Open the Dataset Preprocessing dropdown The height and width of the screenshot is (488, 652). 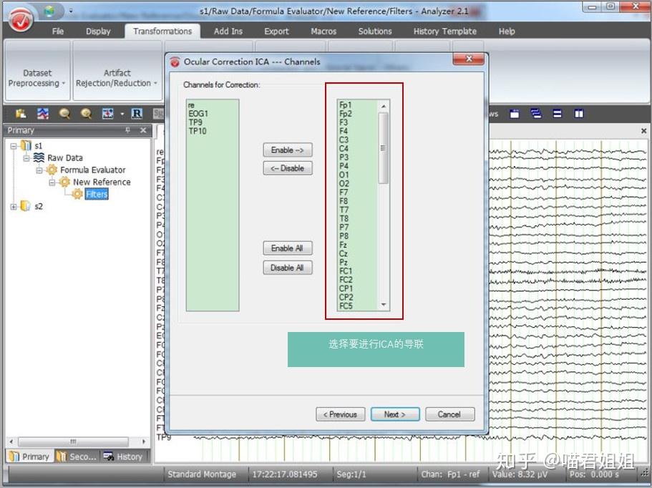coord(37,78)
